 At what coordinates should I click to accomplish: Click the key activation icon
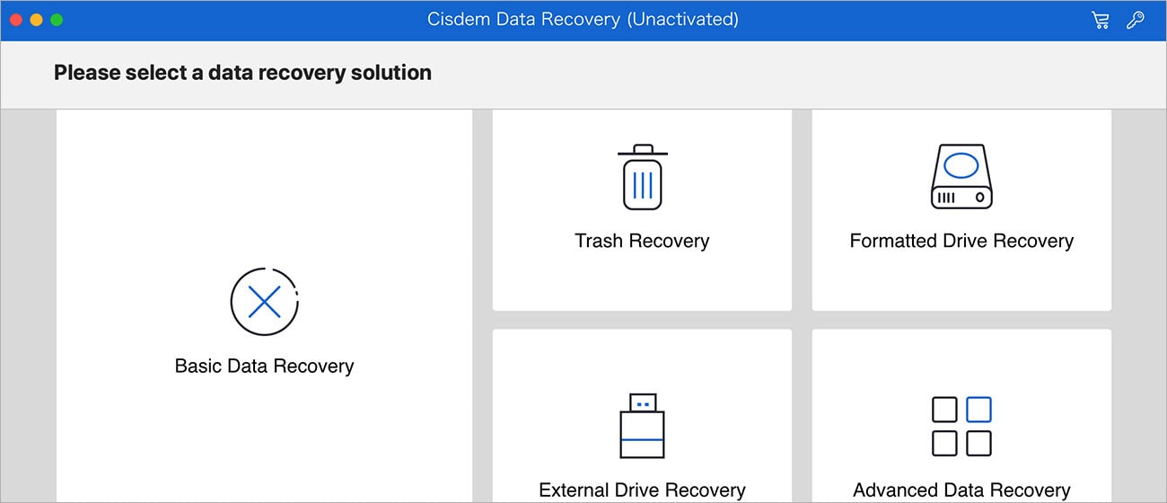coord(1136,21)
